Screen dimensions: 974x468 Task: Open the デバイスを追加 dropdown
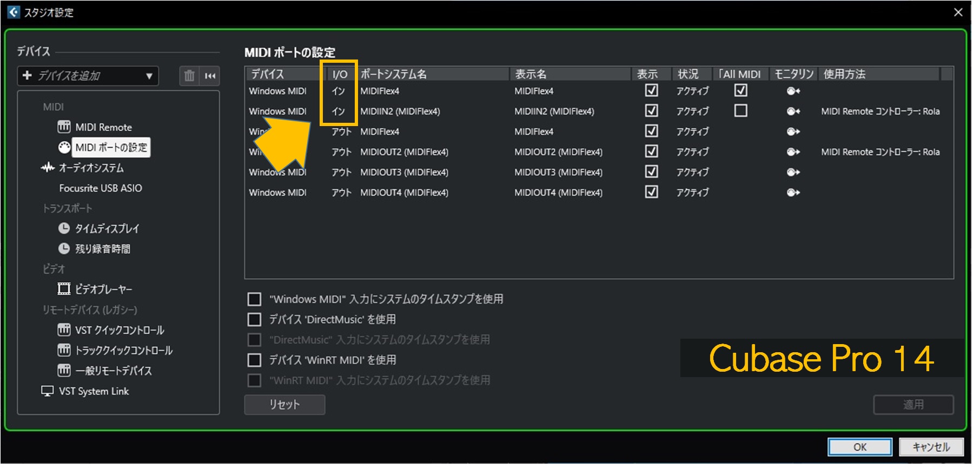88,76
